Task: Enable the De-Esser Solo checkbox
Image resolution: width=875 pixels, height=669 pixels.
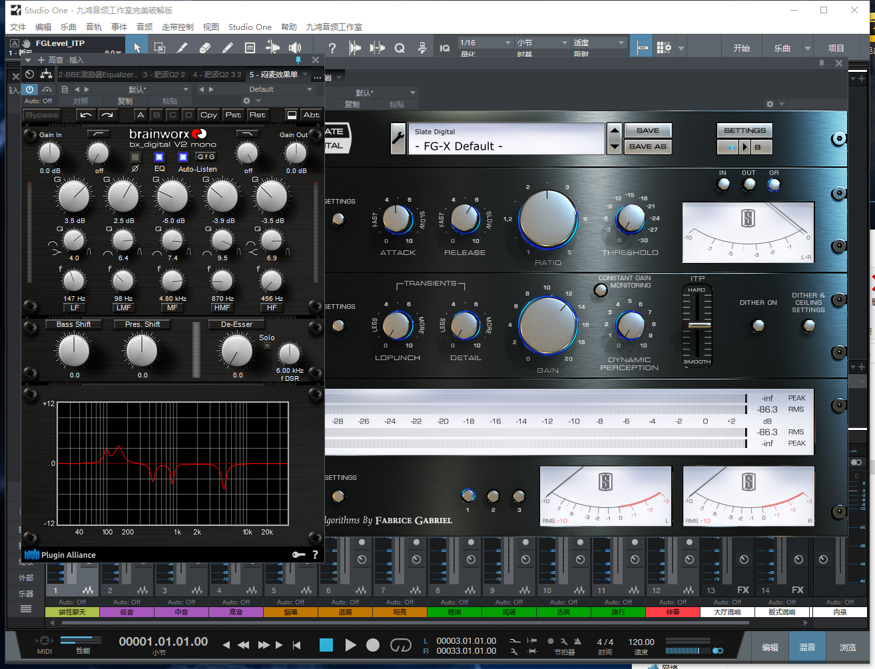Action: pyautogui.click(x=267, y=345)
